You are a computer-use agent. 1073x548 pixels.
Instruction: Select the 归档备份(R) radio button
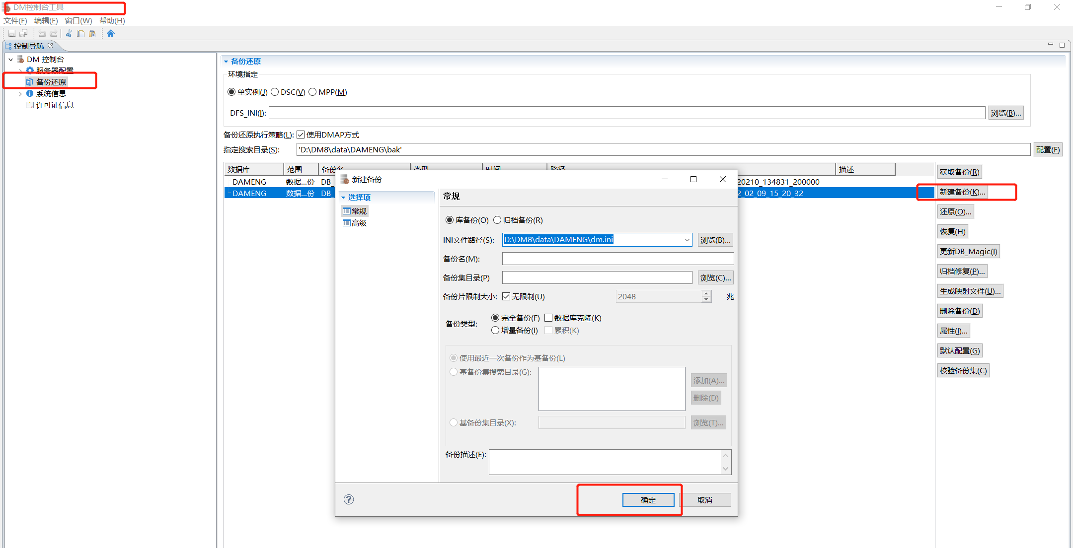tap(497, 220)
